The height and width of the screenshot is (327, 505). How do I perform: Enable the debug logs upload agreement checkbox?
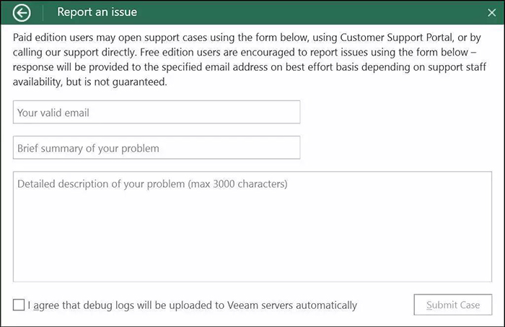pyautogui.click(x=19, y=305)
